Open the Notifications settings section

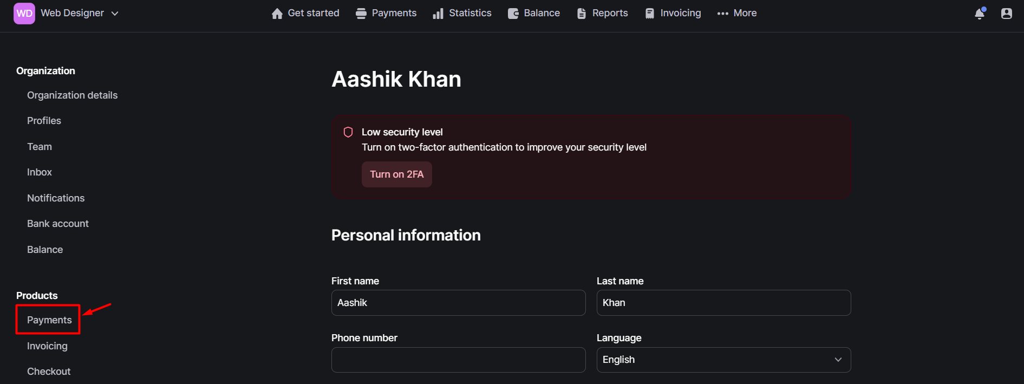pos(56,198)
